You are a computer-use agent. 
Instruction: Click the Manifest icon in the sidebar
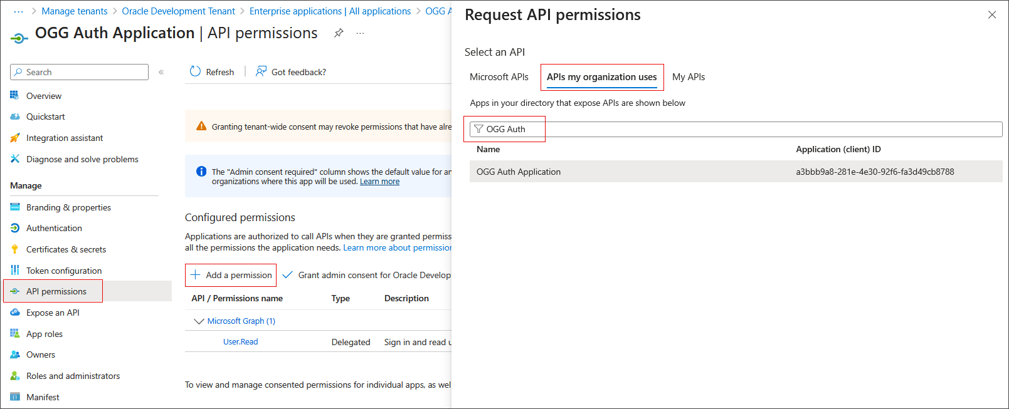(15, 397)
